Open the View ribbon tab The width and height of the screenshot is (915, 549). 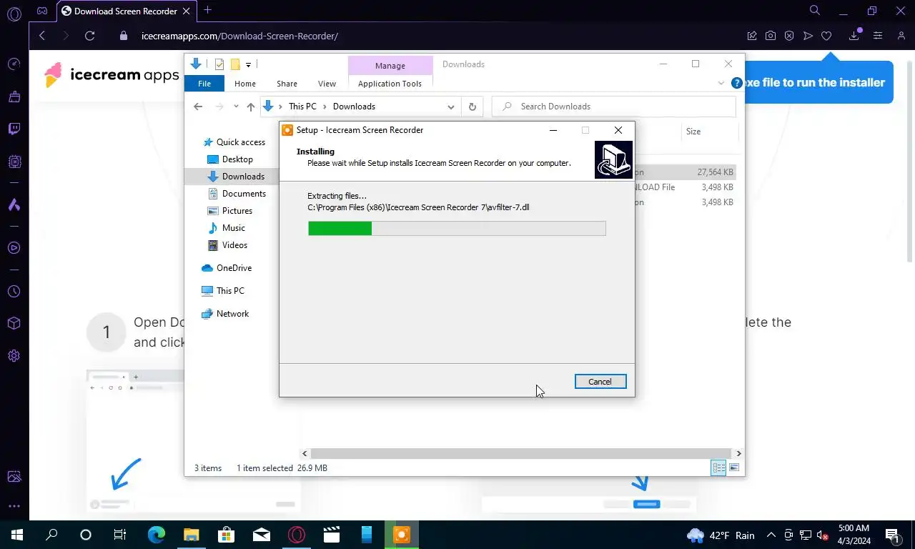[327, 84]
